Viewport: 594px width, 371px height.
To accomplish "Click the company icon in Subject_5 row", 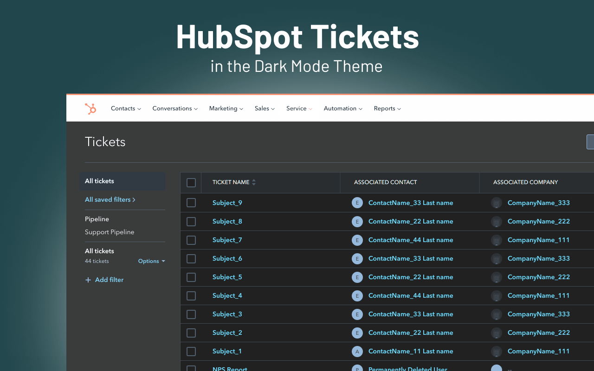I will click(x=497, y=277).
